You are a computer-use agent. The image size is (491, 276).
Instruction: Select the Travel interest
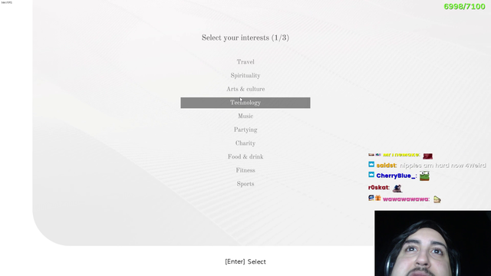(x=245, y=62)
